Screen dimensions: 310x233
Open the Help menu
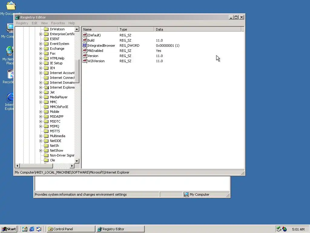[71, 23]
